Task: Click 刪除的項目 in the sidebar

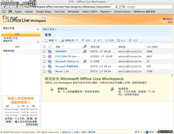Action: click(x=9, y=51)
